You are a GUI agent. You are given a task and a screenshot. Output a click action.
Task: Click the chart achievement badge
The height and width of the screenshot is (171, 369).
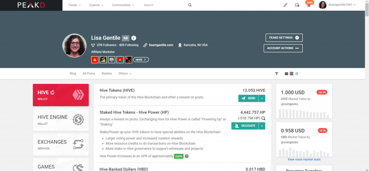103,60
